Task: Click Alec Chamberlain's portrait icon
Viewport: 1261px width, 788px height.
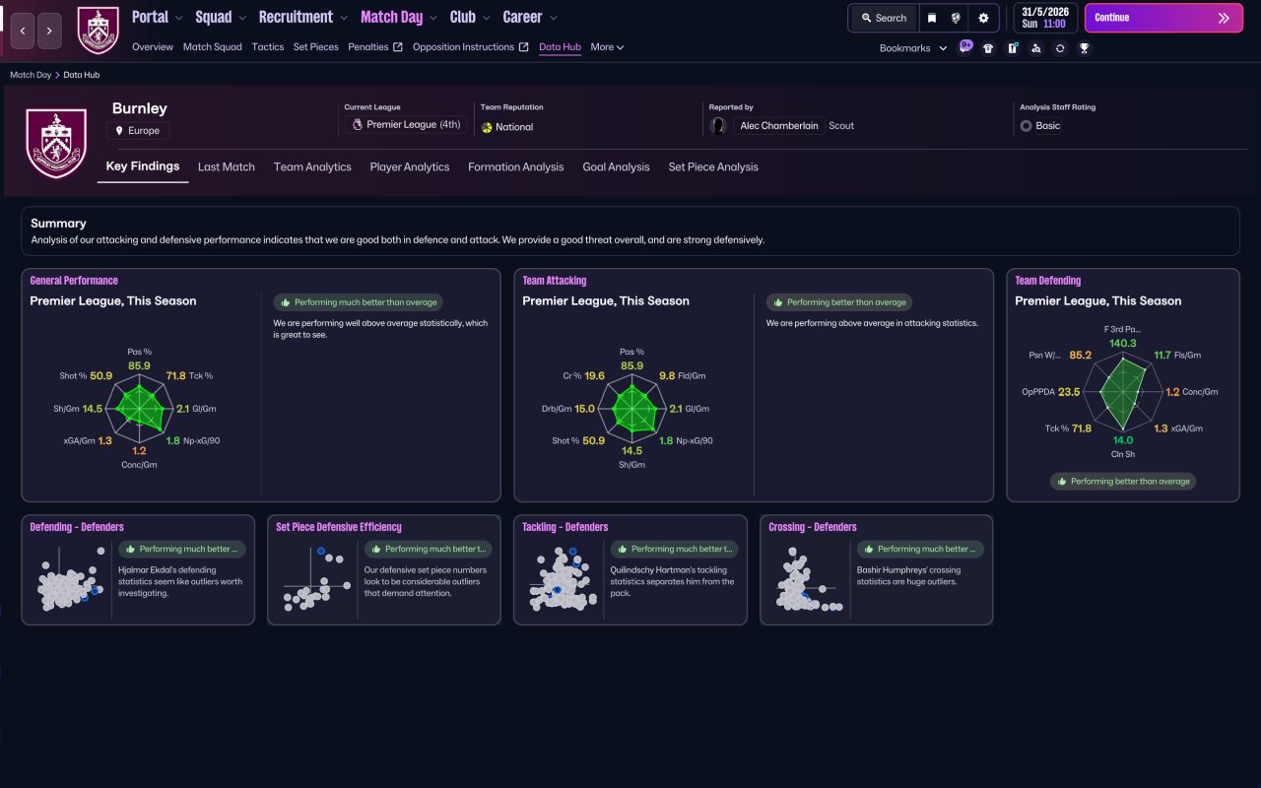Action: 718,126
